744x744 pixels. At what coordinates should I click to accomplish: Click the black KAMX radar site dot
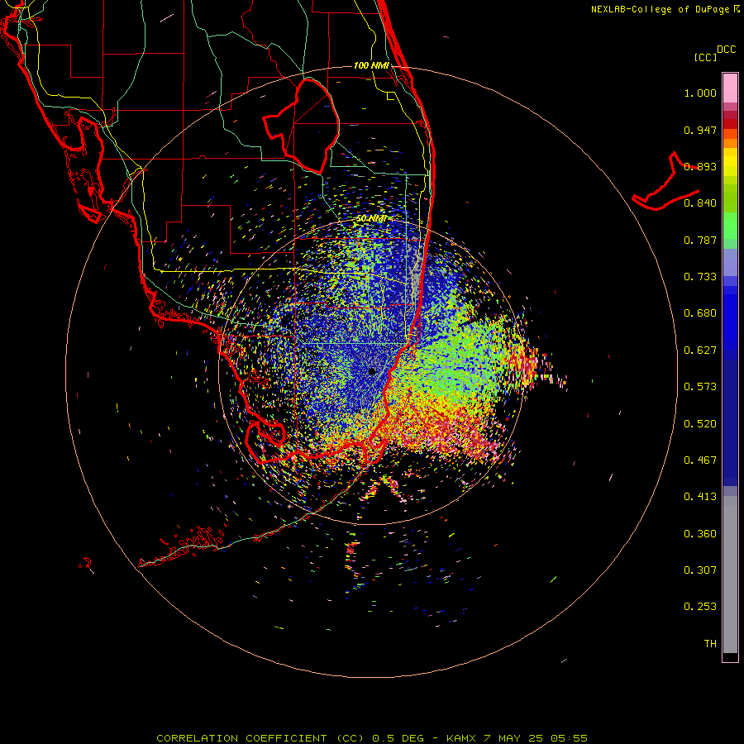coord(372,371)
